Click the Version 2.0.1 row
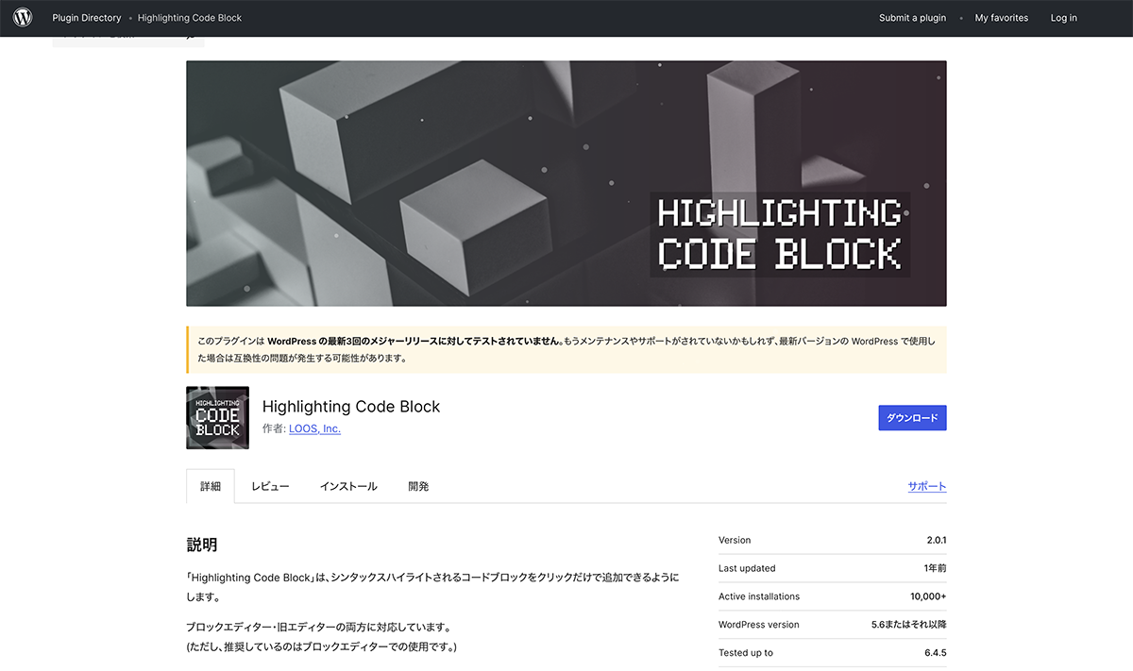The image size is (1133, 671). point(832,541)
